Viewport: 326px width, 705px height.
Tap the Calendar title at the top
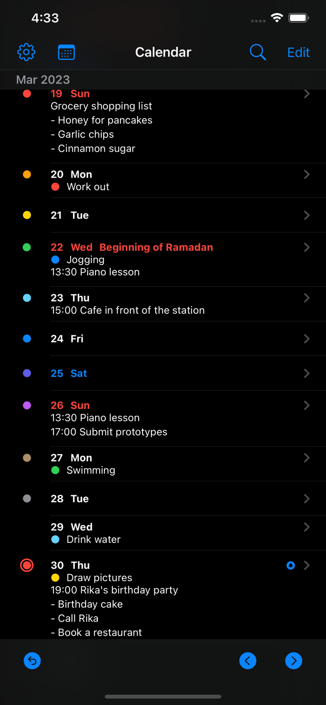[163, 52]
